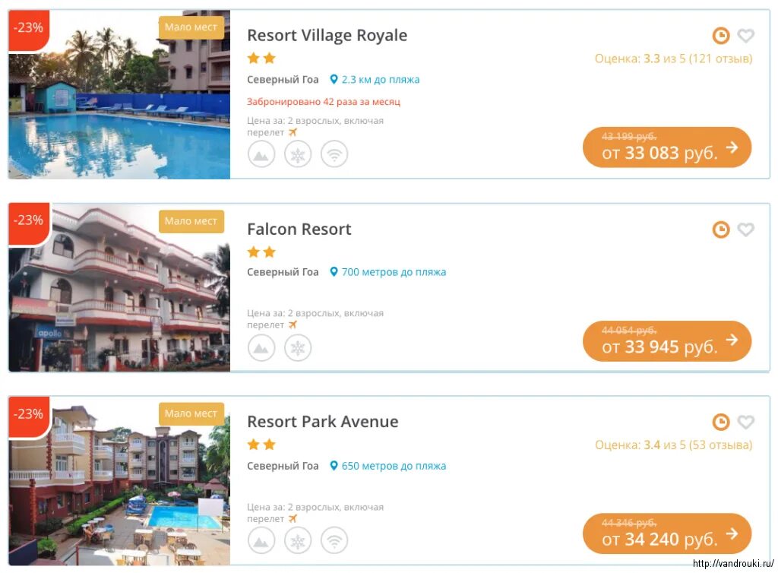Open the 33 083 руб. price button
This screenshot has width=778, height=573.
[667, 147]
